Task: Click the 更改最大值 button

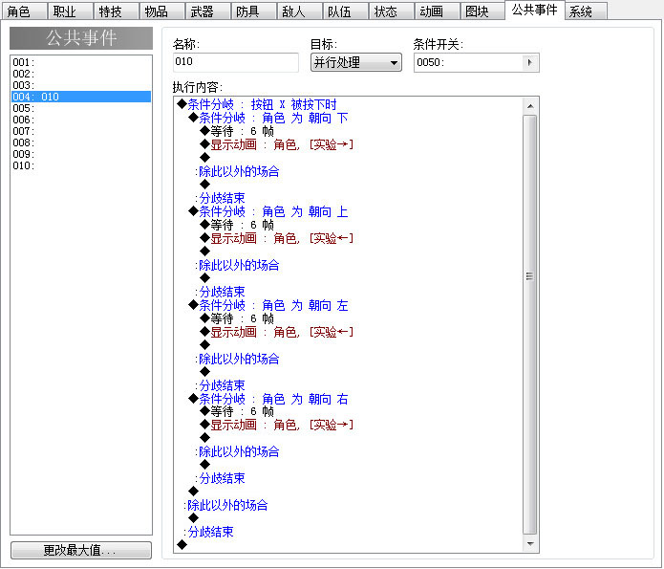Action: coord(81,550)
